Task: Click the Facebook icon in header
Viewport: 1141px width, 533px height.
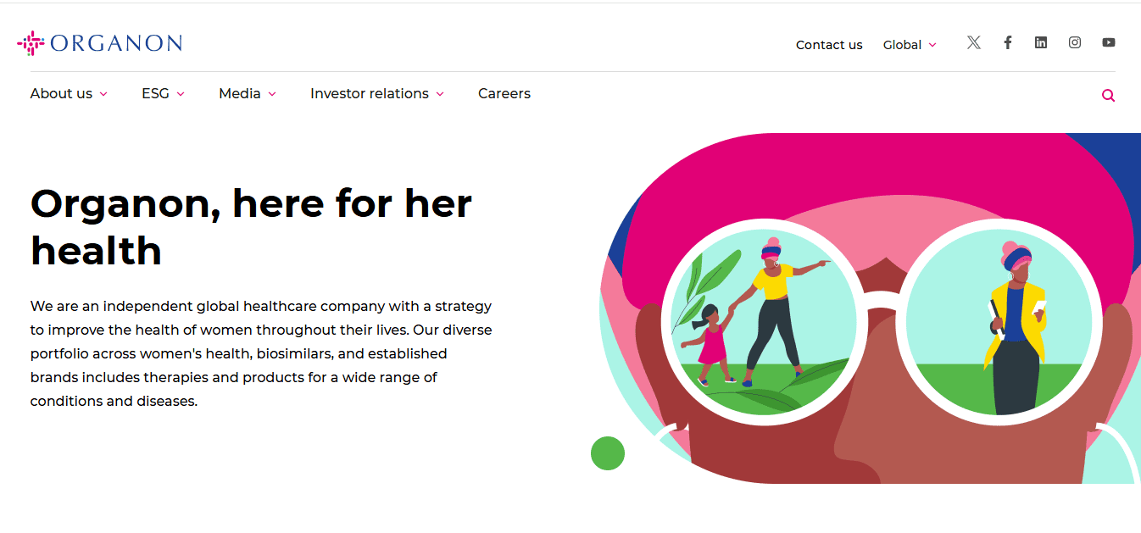Action: click(x=1008, y=42)
